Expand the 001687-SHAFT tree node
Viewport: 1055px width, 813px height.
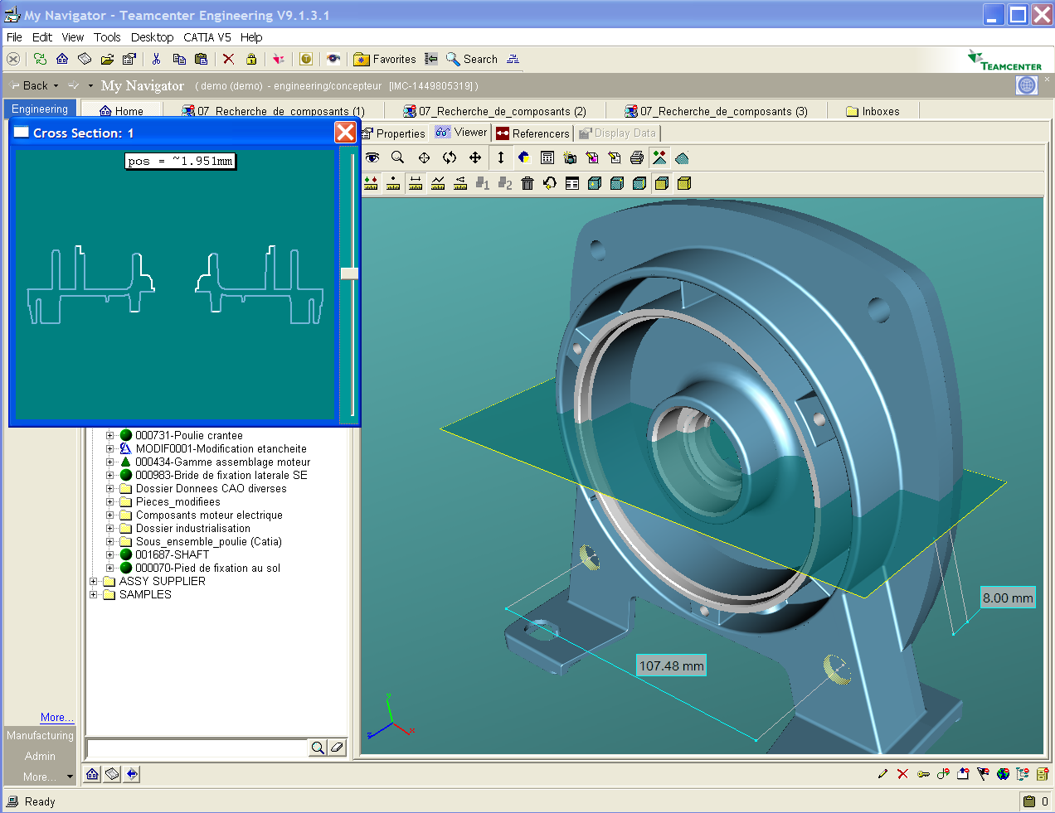(x=109, y=554)
